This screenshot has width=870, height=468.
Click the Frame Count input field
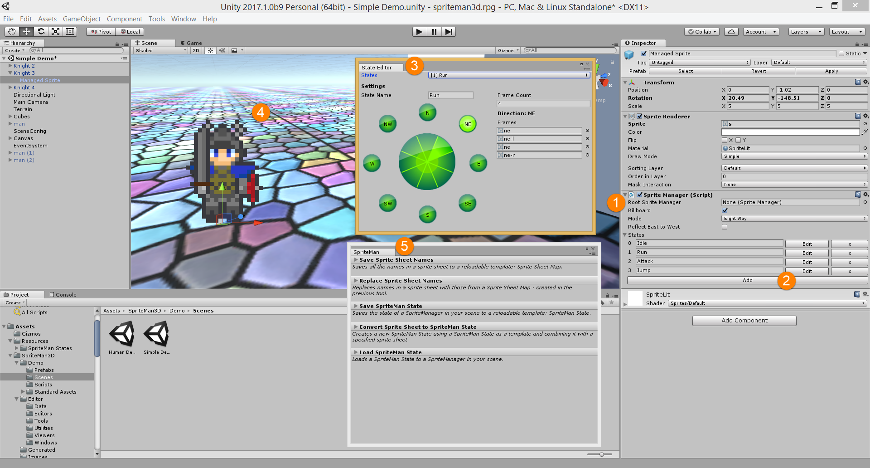[543, 103]
